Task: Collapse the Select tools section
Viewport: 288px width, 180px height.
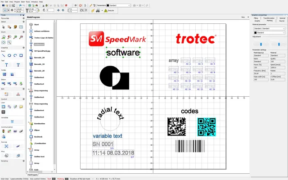Action: click(x=23, y=22)
